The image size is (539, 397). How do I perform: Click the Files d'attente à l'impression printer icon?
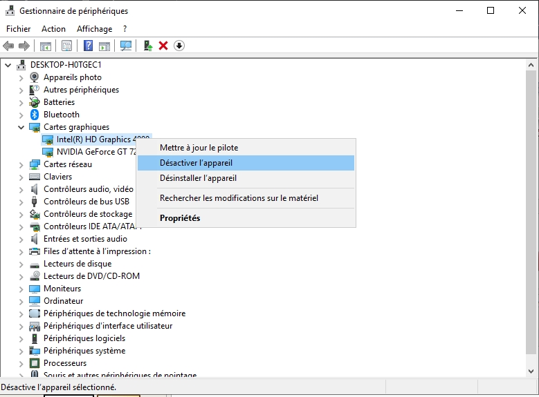35,251
